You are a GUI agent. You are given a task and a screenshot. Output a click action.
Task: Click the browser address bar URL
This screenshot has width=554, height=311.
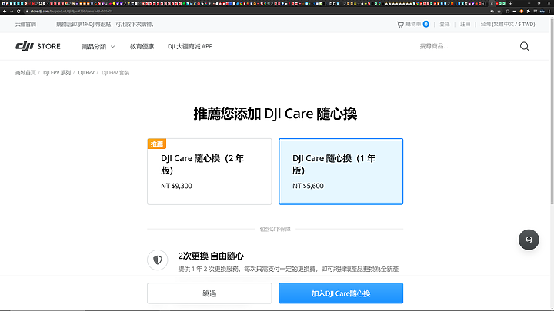[x=72, y=12]
